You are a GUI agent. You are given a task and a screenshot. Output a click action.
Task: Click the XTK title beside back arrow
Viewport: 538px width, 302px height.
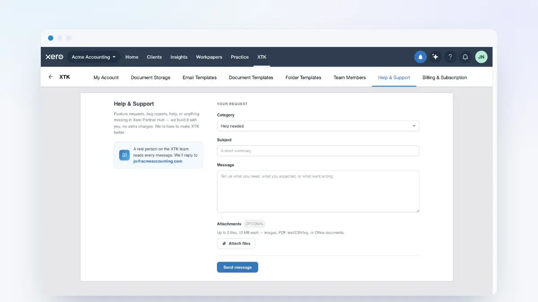tap(65, 77)
